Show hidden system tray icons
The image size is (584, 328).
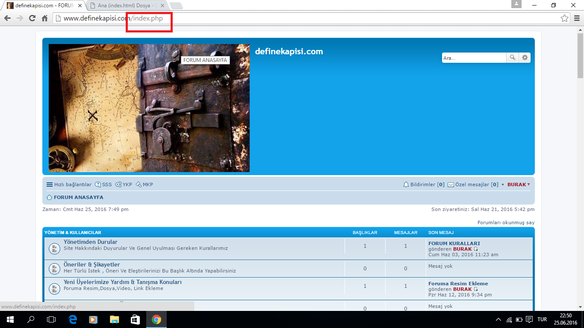pos(498,319)
